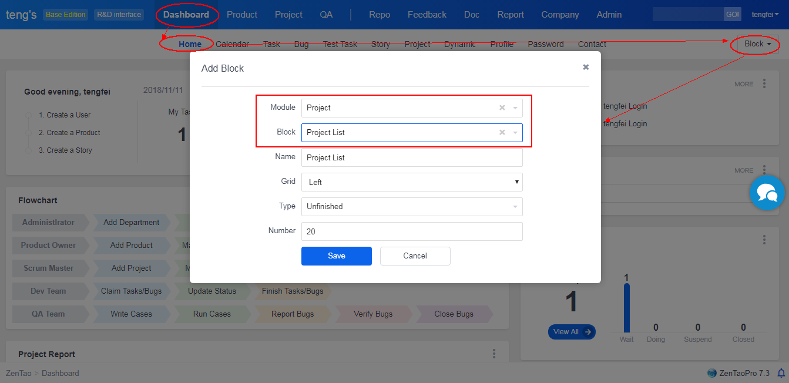Click the Cancel button
The height and width of the screenshot is (383, 789).
click(415, 256)
